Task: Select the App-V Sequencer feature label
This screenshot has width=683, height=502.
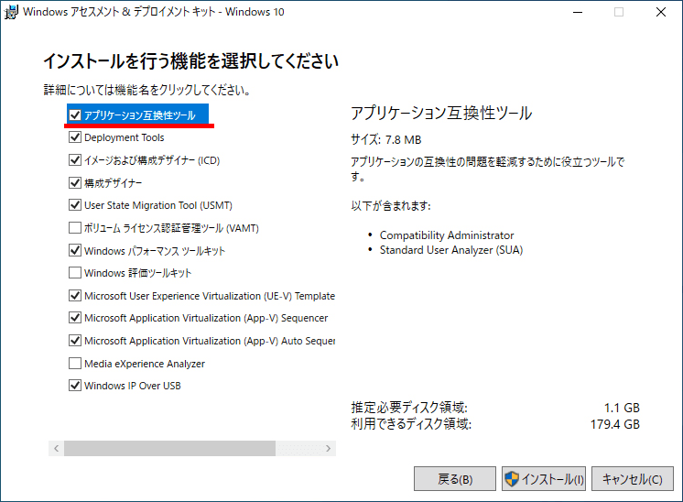Action: tap(206, 318)
